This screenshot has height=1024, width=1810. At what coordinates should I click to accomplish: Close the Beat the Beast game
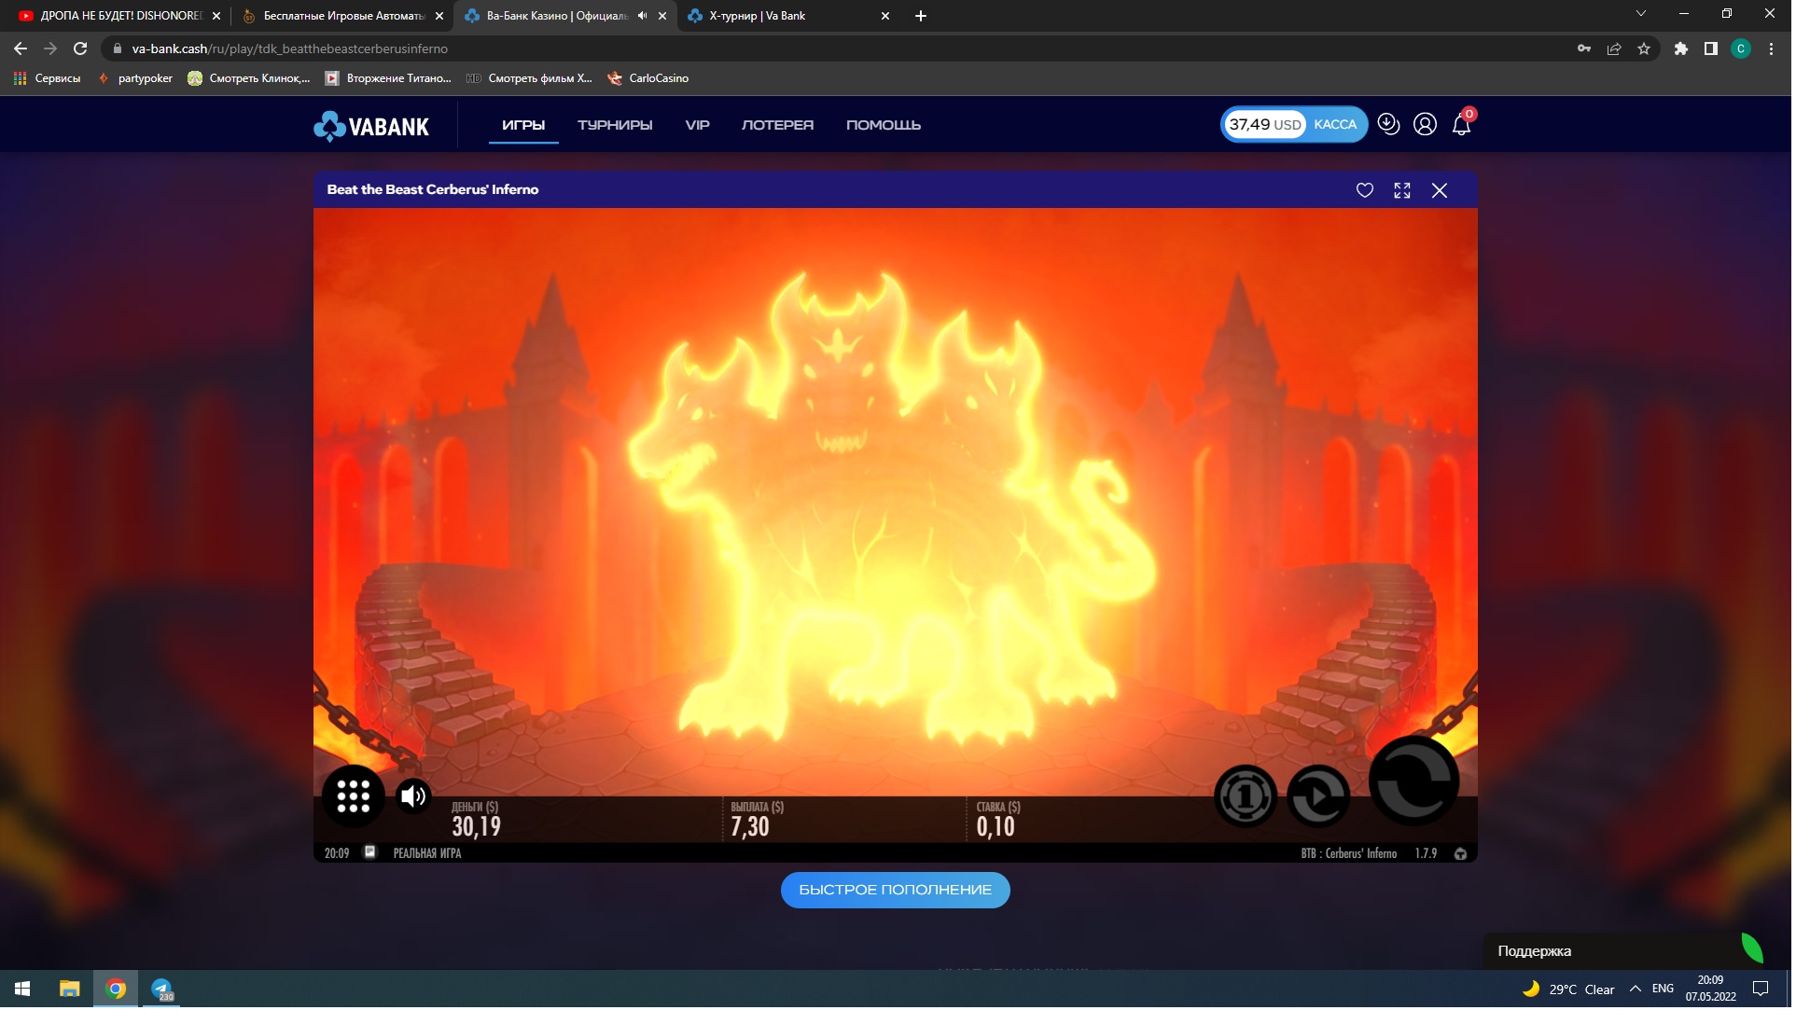[1439, 190]
